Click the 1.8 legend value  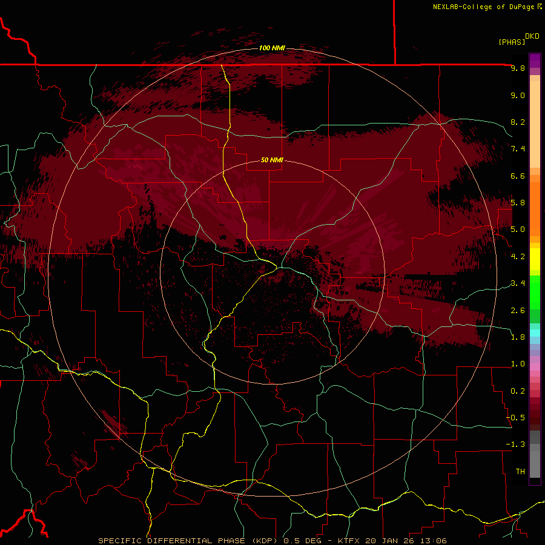tap(518, 337)
